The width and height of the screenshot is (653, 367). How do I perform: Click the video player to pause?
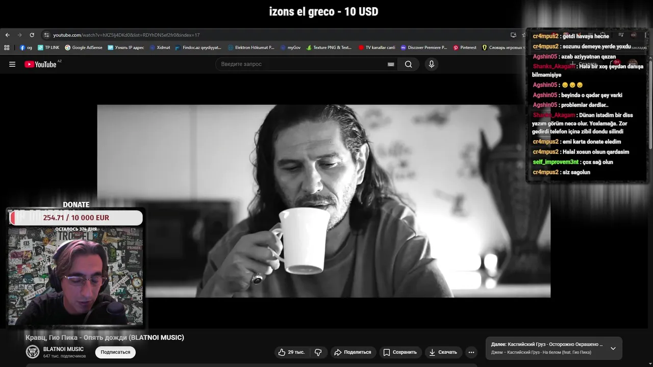coord(323,201)
